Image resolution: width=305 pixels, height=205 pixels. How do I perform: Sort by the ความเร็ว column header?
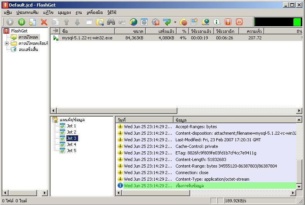tap(251, 31)
